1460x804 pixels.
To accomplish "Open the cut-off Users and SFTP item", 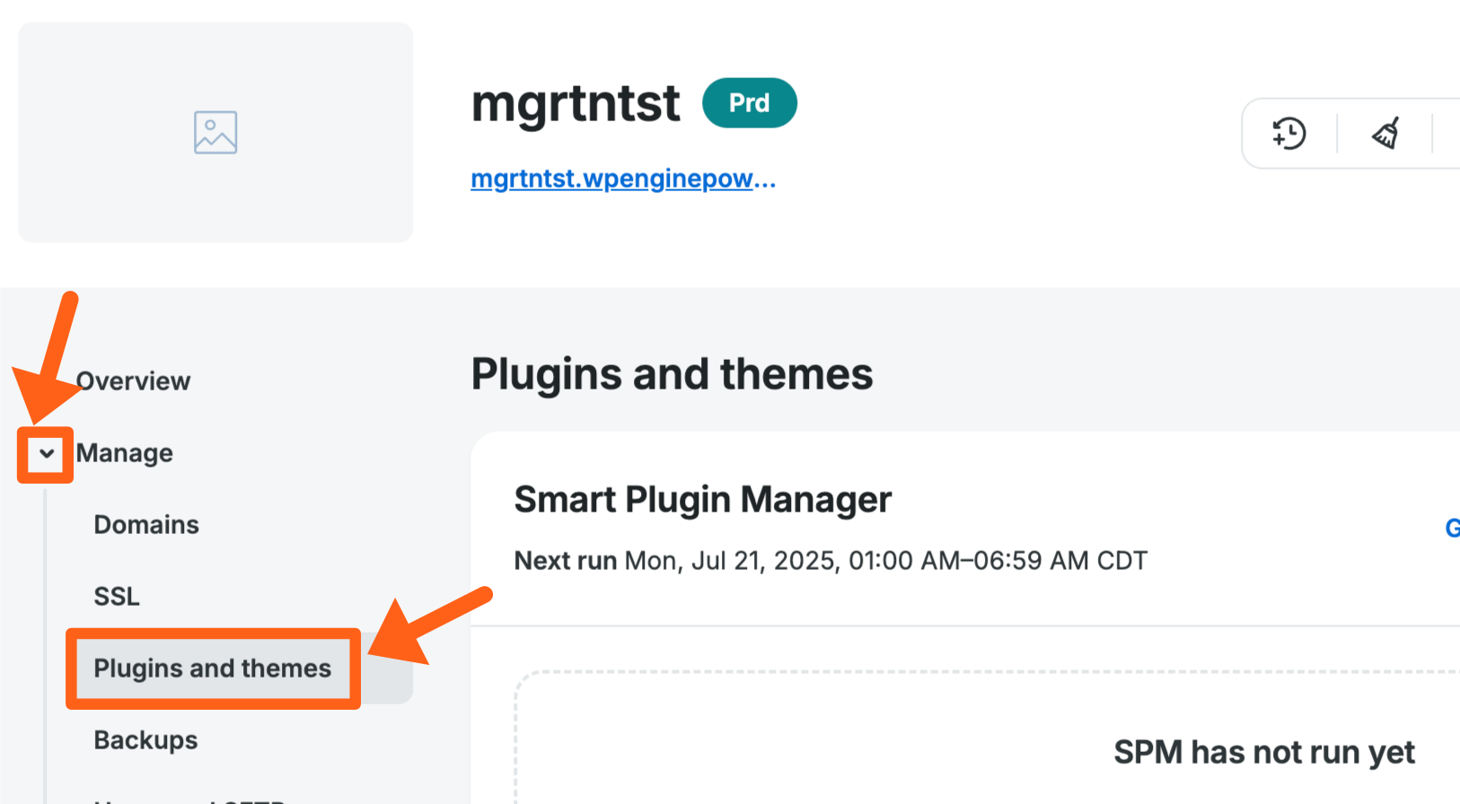I will point(189,799).
